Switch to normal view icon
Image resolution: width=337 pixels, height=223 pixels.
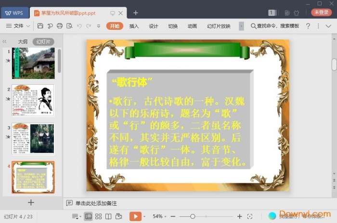point(88,216)
